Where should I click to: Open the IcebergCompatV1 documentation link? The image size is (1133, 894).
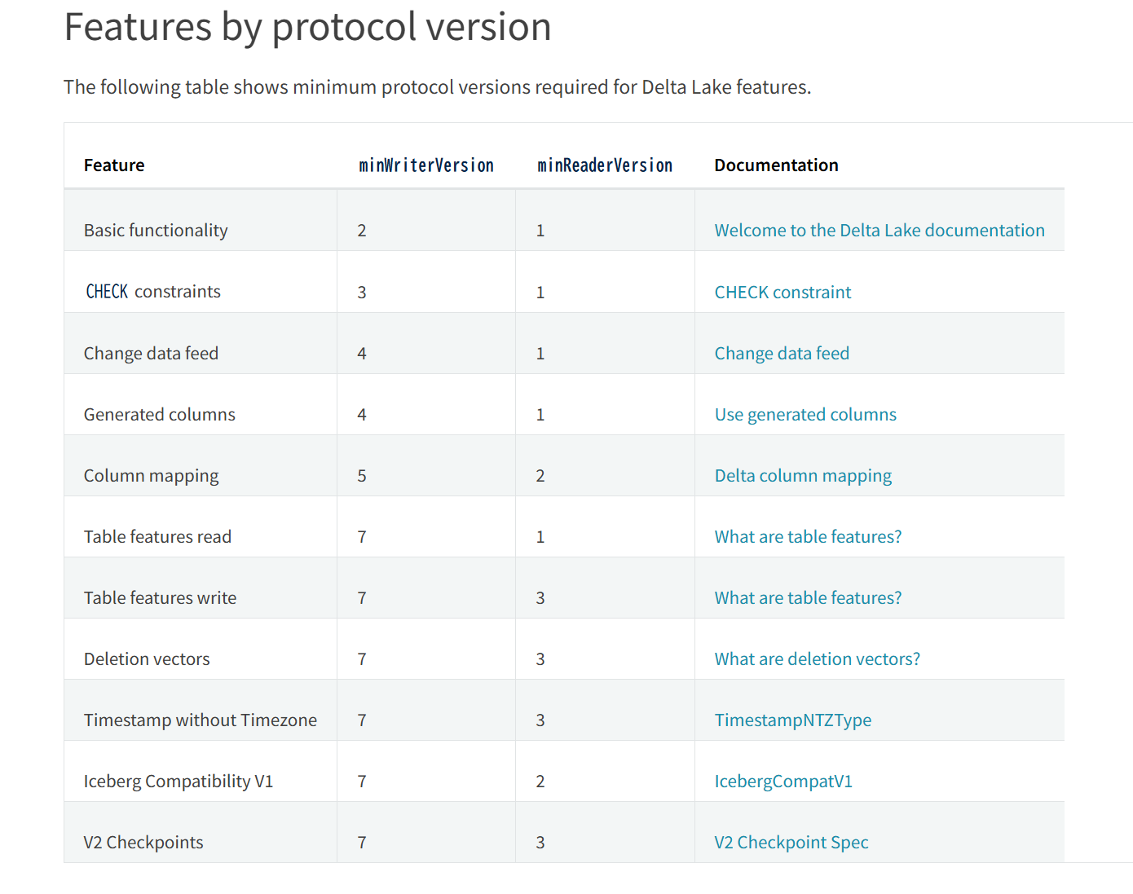(783, 782)
